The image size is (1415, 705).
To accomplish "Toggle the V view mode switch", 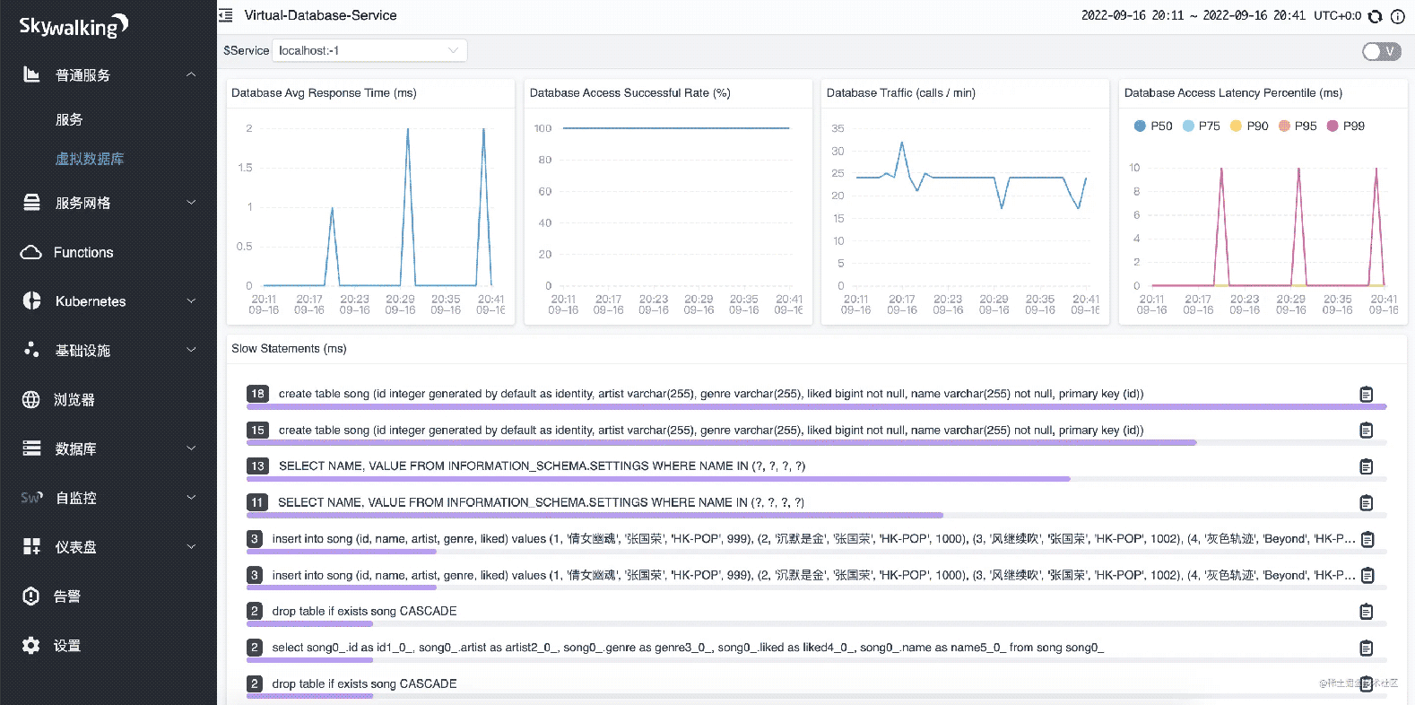I will point(1381,51).
